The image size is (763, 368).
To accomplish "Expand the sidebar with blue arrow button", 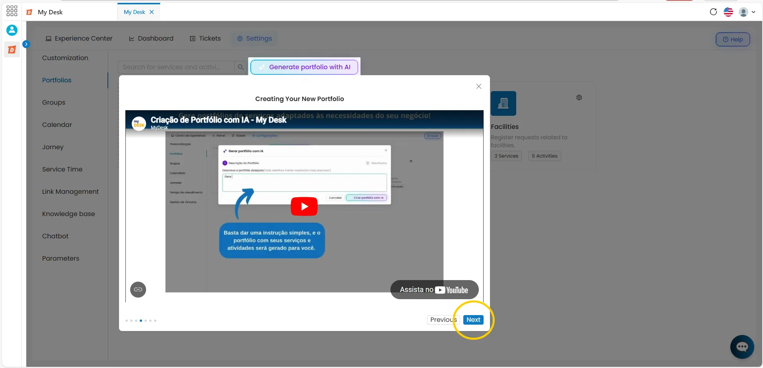I will [x=26, y=44].
